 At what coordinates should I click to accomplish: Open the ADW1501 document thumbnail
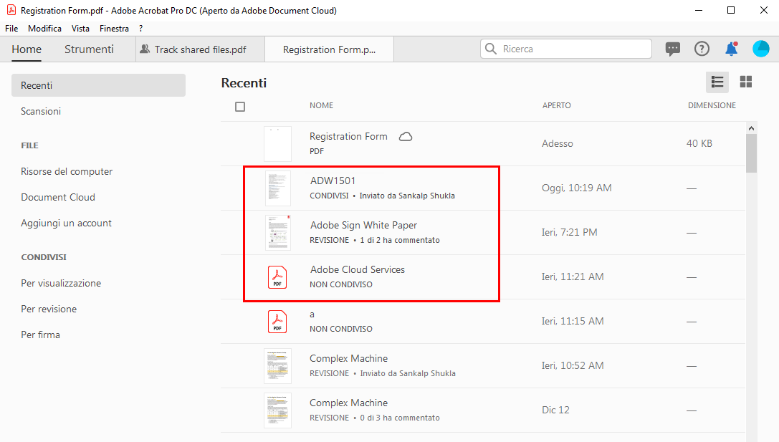pyautogui.click(x=277, y=188)
